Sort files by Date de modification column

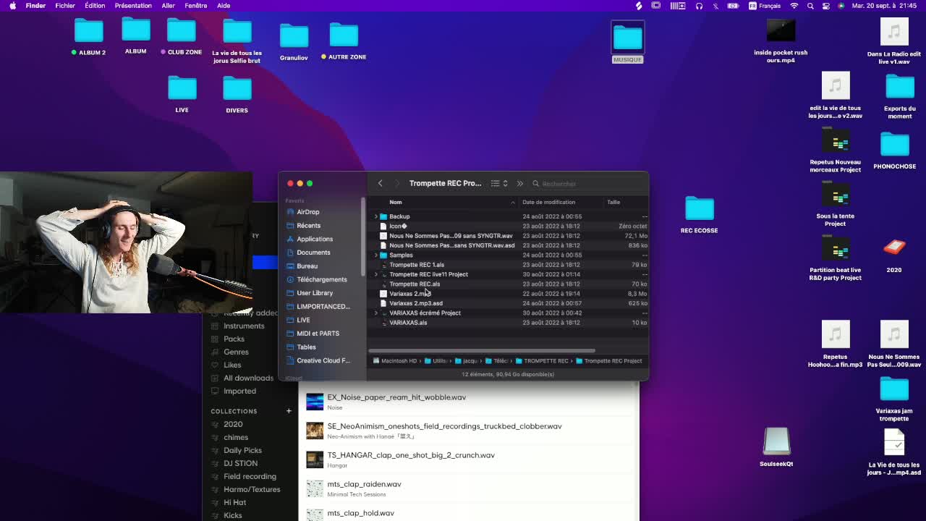point(548,203)
